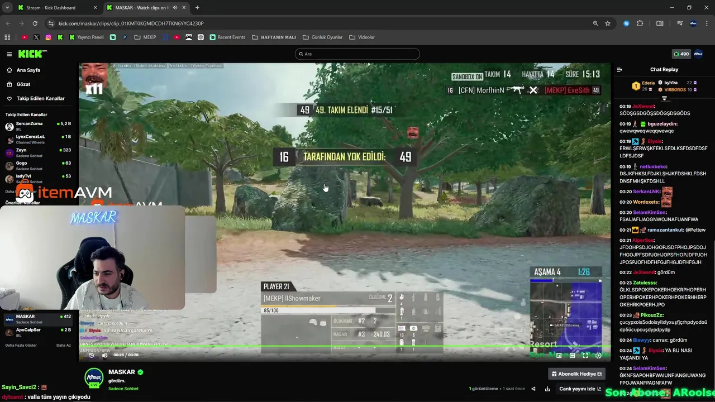Bookmark this page with star icon
Viewport: 715px width, 402px height.
tap(608, 23)
